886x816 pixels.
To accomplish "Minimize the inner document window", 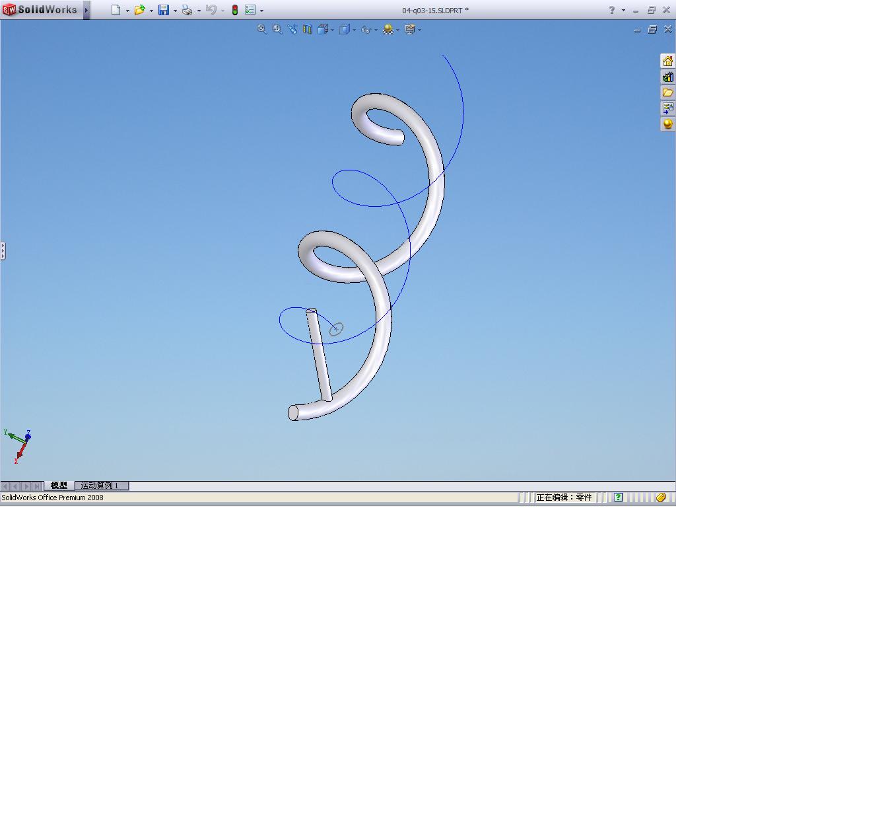I will pos(637,30).
